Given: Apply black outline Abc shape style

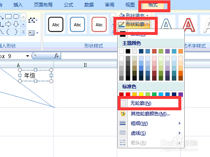Looking at the screenshot, I should click(x=56, y=24).
